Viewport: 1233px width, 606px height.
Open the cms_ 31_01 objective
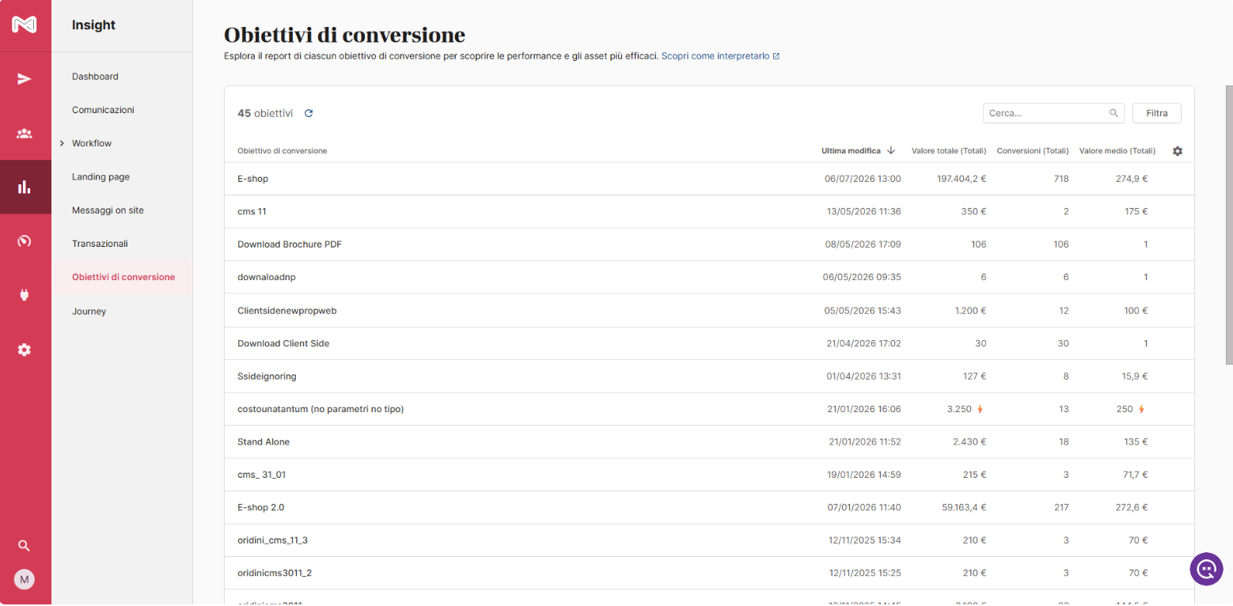click(x=261, y=475)
